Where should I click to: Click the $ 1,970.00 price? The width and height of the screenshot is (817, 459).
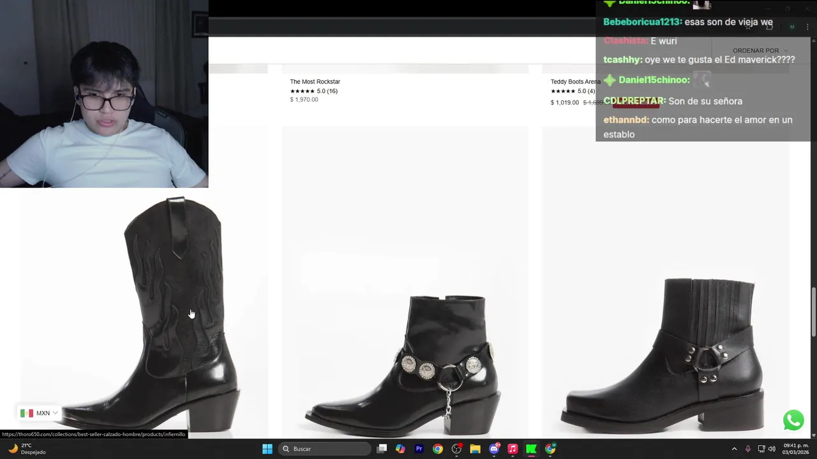(x=304, y=99)
